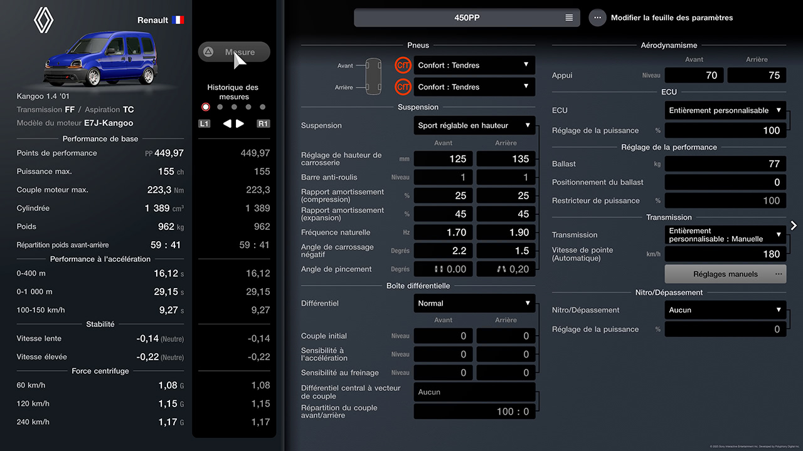The image size is (803, 451).
Task: Select front ride height value 125
Action: pyautogui.click(x=444, y=159)
